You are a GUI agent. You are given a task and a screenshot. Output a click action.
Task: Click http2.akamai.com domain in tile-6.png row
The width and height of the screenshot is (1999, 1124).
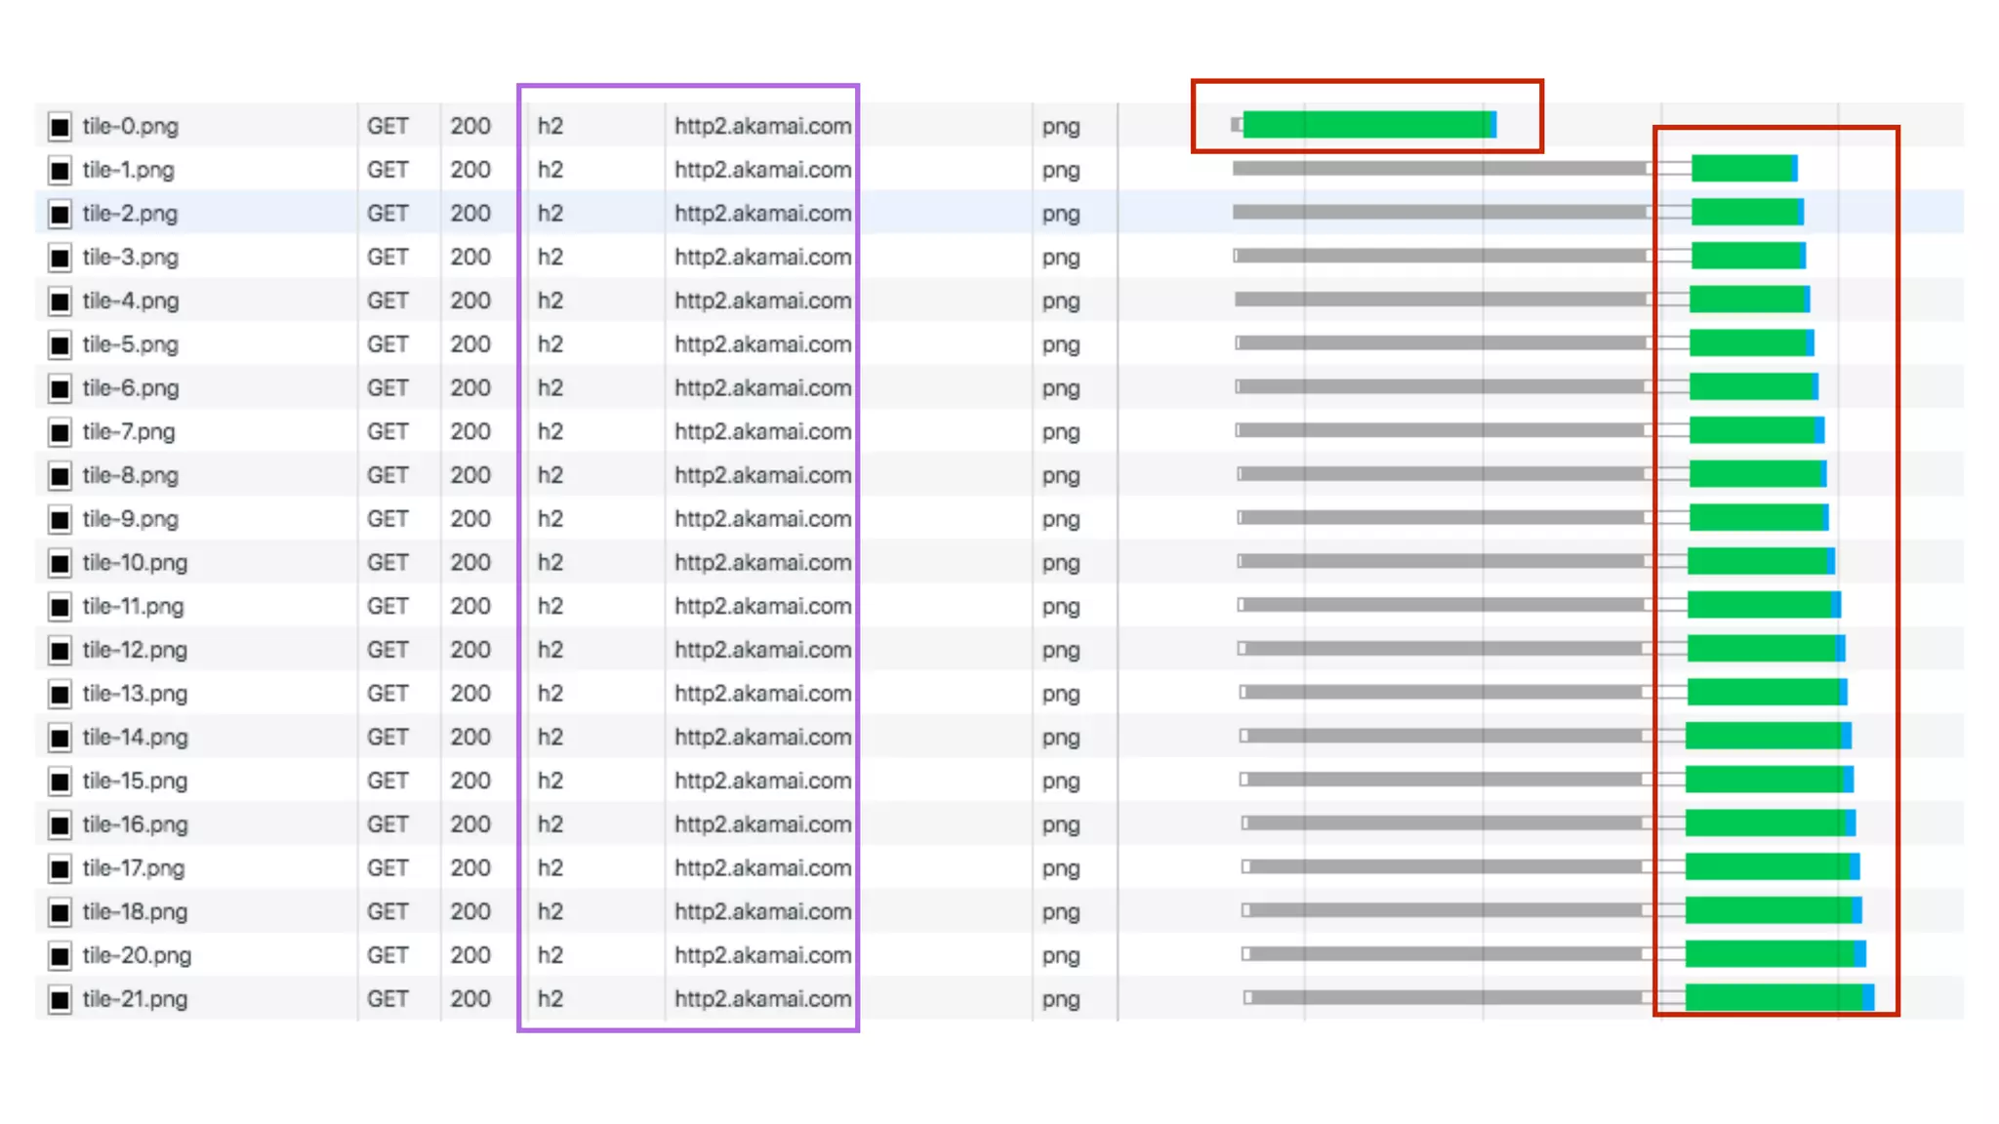(x=762, y=388)
